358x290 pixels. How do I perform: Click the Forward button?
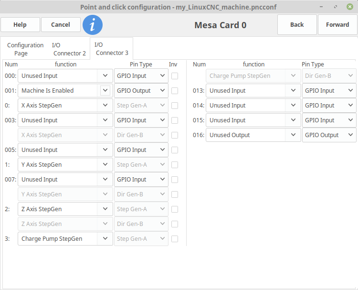click(337, 25)
